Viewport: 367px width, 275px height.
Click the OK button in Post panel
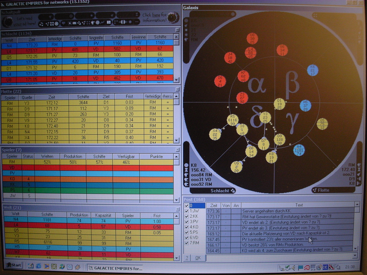click(198, 258)
